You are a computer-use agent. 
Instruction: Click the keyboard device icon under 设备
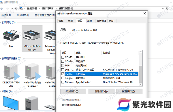(50, 107)
